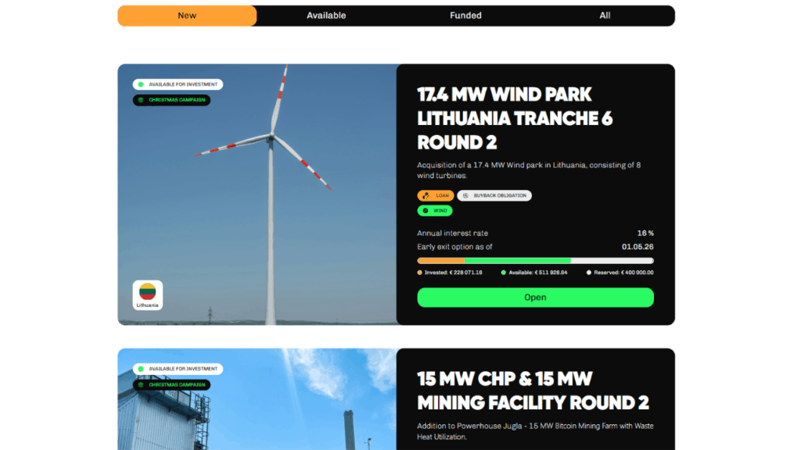Switch to the Available tab

click(x=326, y=16)
